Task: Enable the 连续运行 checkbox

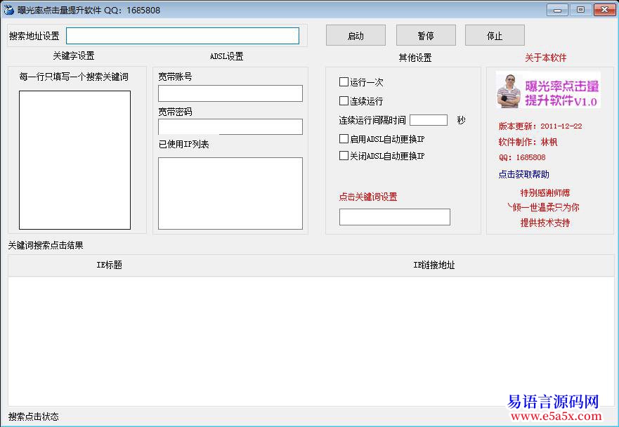Action: click(x=342, y=100)
